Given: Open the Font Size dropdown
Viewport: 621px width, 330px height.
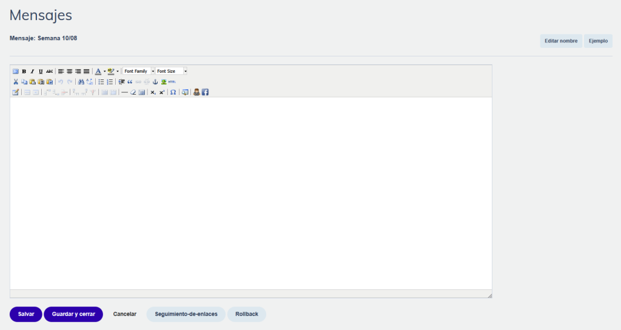Looking at the screenshot, I should point(172,72).
